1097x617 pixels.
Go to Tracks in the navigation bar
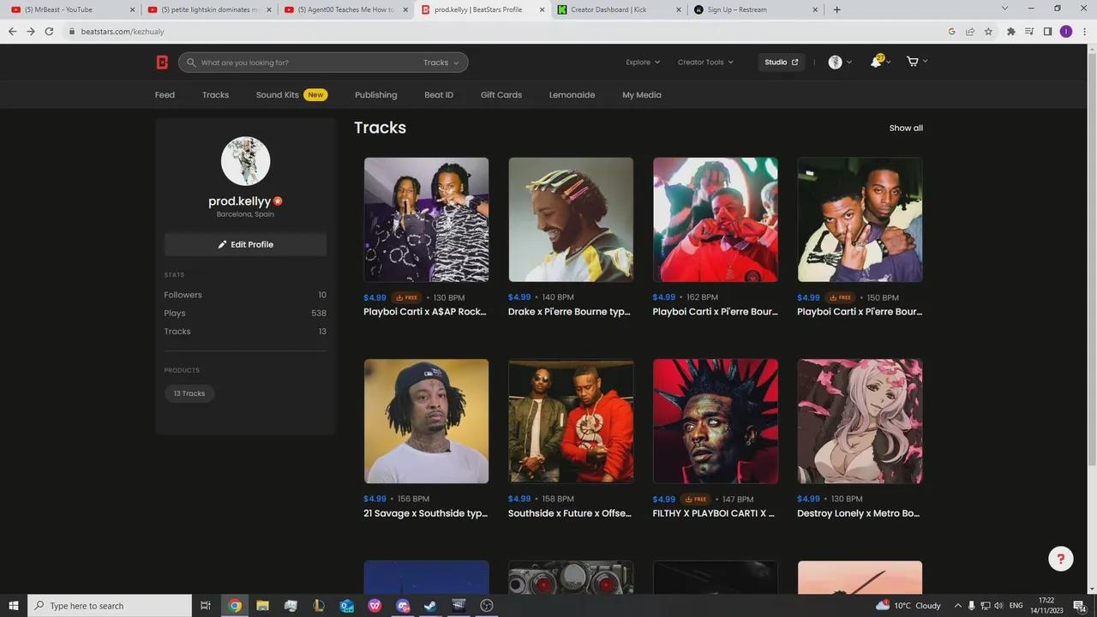(x=216, y=95)
